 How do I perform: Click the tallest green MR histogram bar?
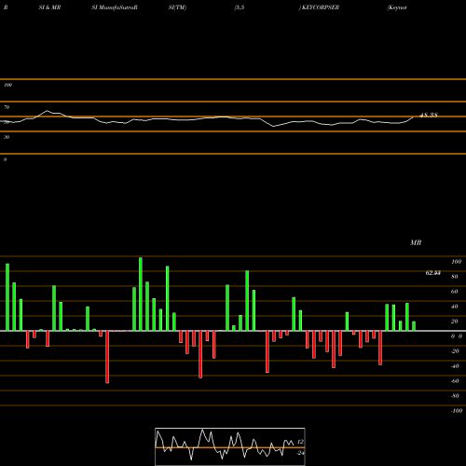[x=141, y=294]
